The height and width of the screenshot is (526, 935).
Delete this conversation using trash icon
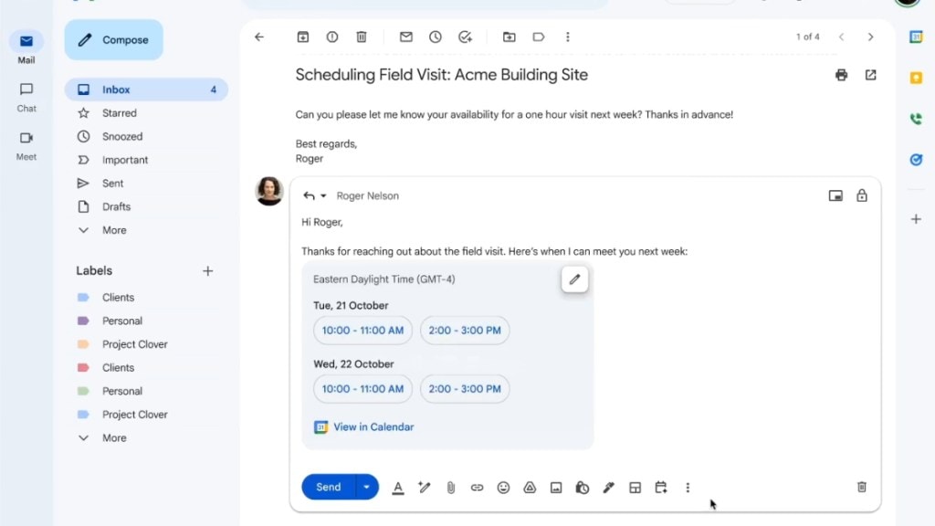[x=362, y=37]
